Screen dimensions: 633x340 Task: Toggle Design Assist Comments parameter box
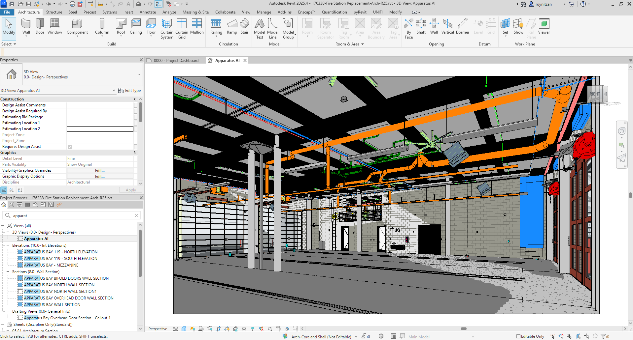(135, 105)
